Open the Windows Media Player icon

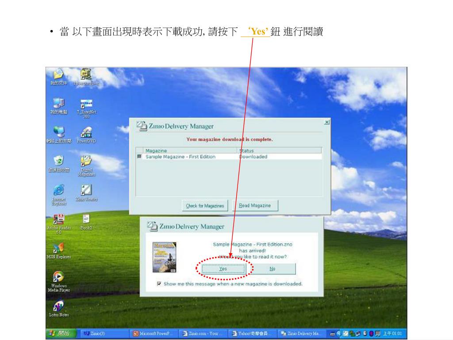(x=59, y=282)
